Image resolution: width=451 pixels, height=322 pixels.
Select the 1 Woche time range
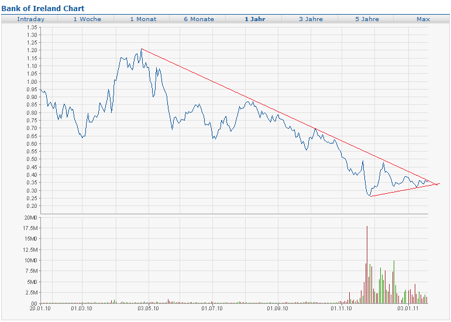coord(87,19)
